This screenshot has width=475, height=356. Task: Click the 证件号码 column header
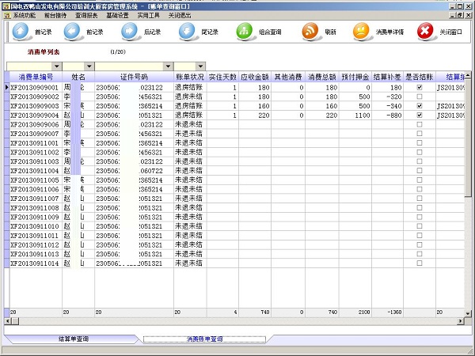tap(135, 77)
